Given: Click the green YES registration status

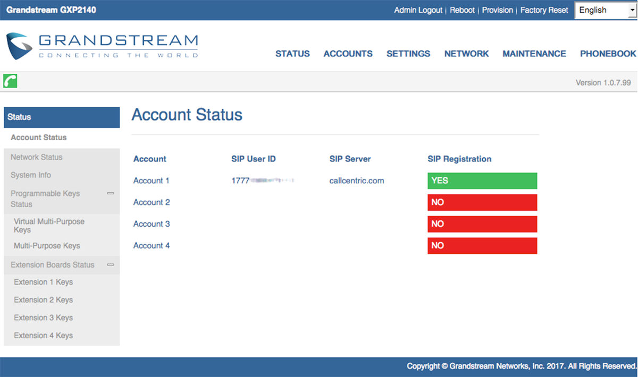Looking at the screenshot, I should (482, 181).
